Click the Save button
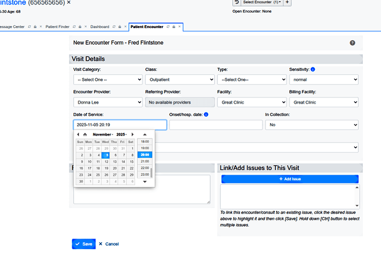381x254 pixels. pyautogui.click(x=83, y=244)
